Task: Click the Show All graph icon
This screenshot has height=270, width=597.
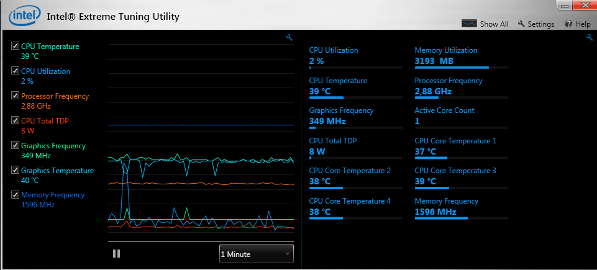Action: click(469, 24)
